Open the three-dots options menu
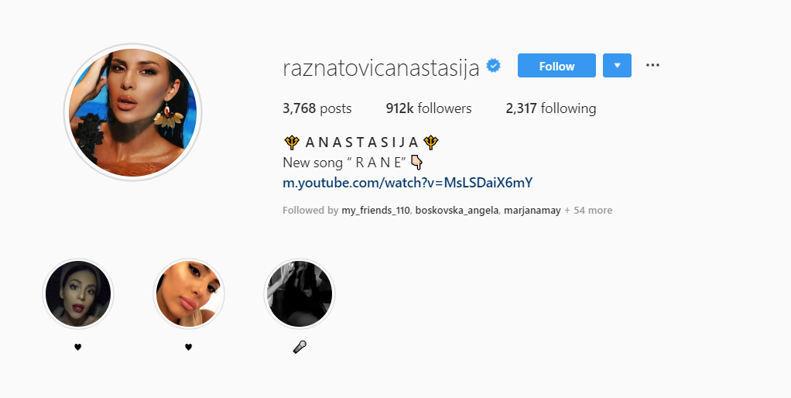 (x=652, y=65)
